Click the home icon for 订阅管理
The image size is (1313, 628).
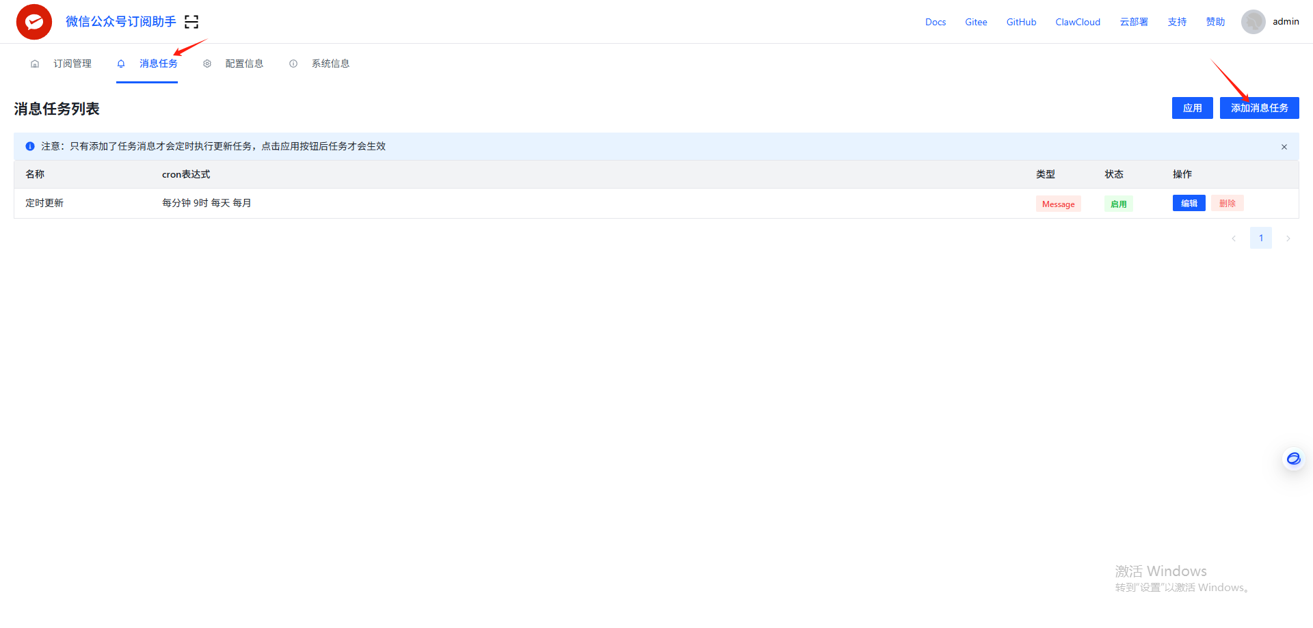coord(35,64)
